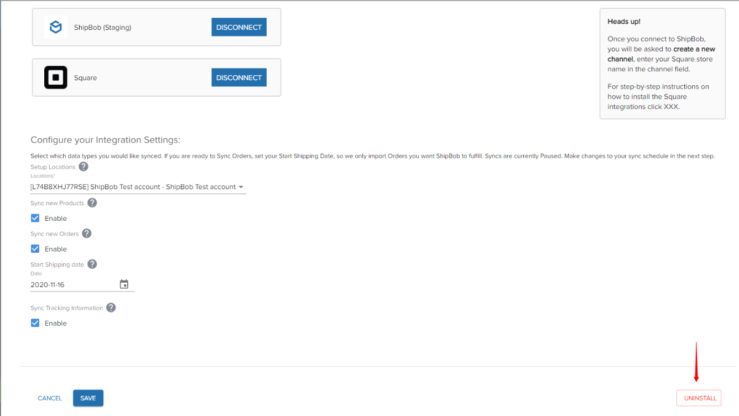Disable the Sync new Products checkbox

point(35,218)
